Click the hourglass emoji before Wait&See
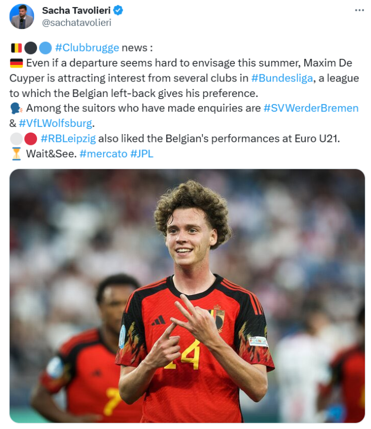371x429 pixels. (16, 154)
